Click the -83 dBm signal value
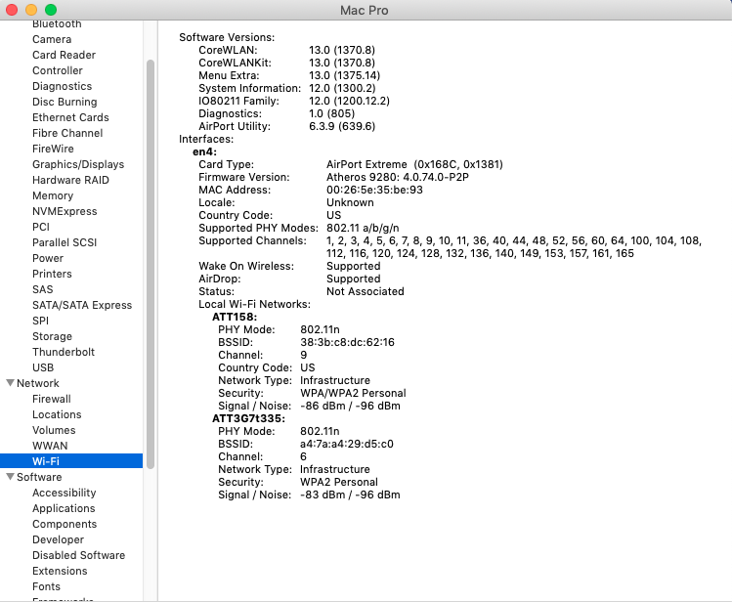The height and width of the screenshot is (602, 732). 323,494
